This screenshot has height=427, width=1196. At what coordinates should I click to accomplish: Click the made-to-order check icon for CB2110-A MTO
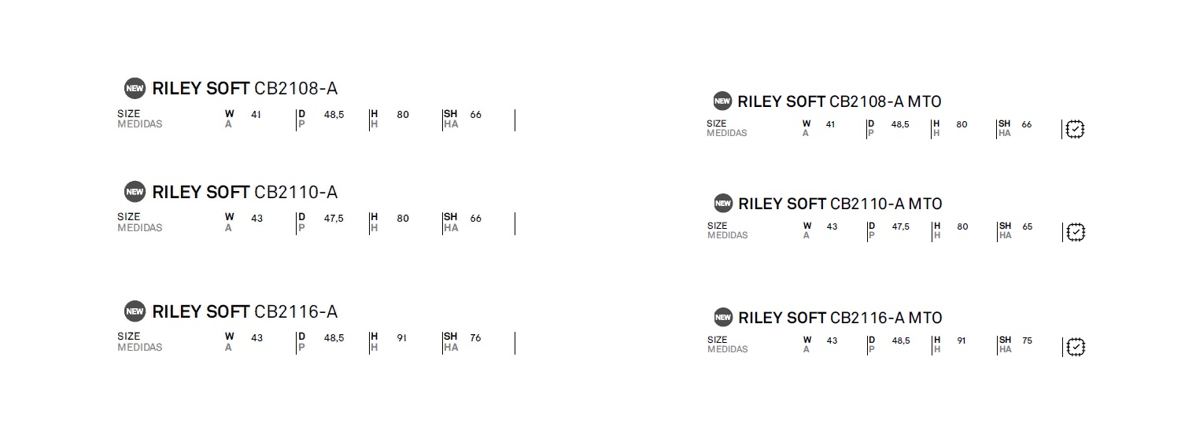pyautogui.click(x=1075, y=232)
